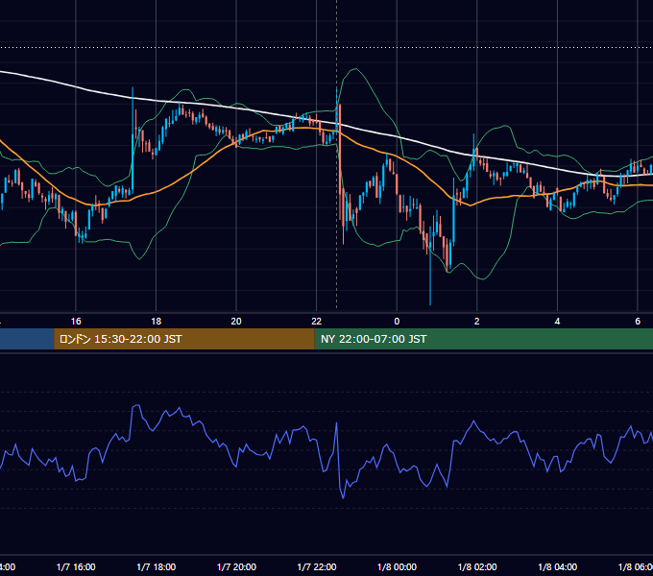
Task: Click the 0 hour axis label
Action: click(397, 322)
